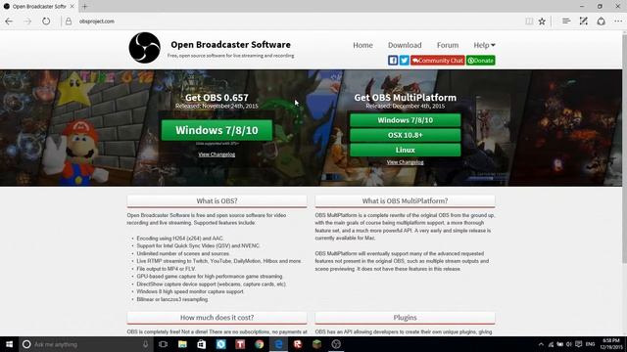Open the Windows Start menu

[9, 344]
